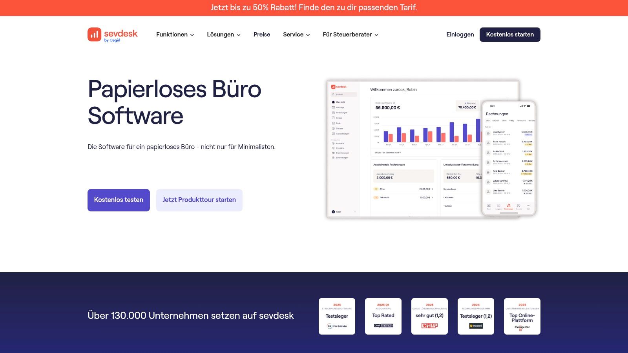Expand the Funktionen chevron arrow
Viewport: 628px width, 353px height.
192,35
